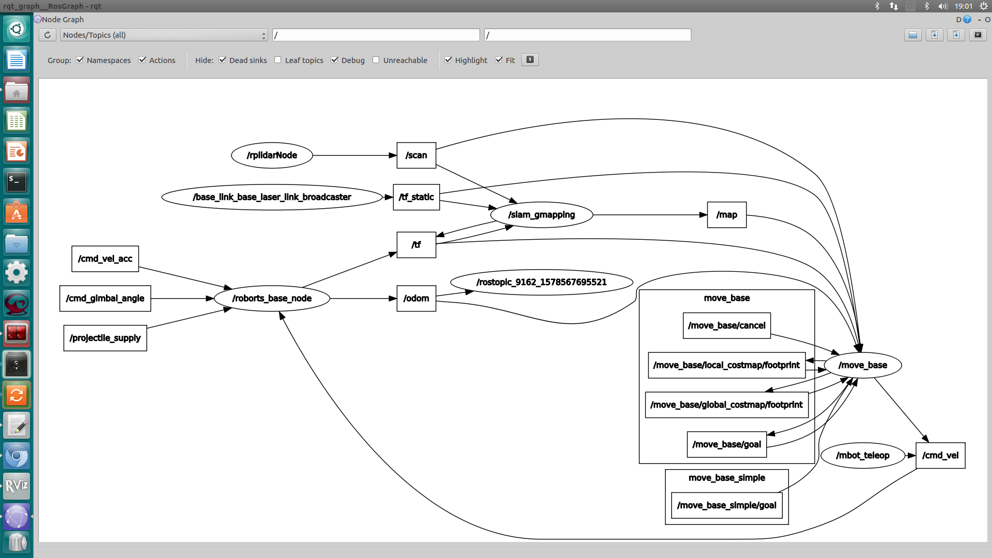Viewport: 992px width, 558px height.
Task: Open the terminal from the dock
Action: (x=17, y=181)
